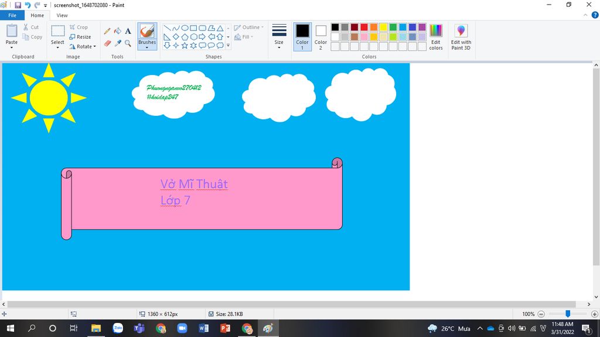
Task: Choose the Triangle shape
Action: (220, 28)
